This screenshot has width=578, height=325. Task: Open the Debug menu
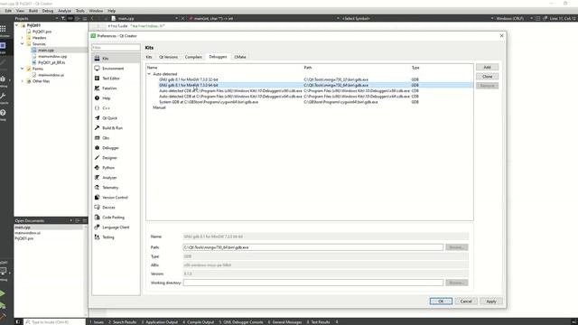(x=48, y=11)
